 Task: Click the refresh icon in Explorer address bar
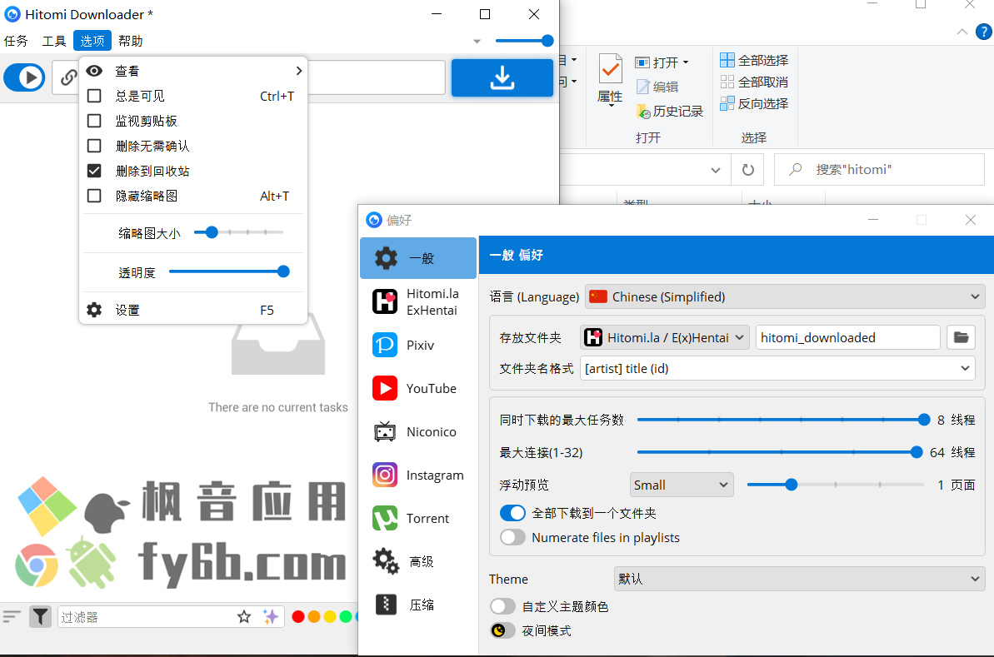coord(748,170)
